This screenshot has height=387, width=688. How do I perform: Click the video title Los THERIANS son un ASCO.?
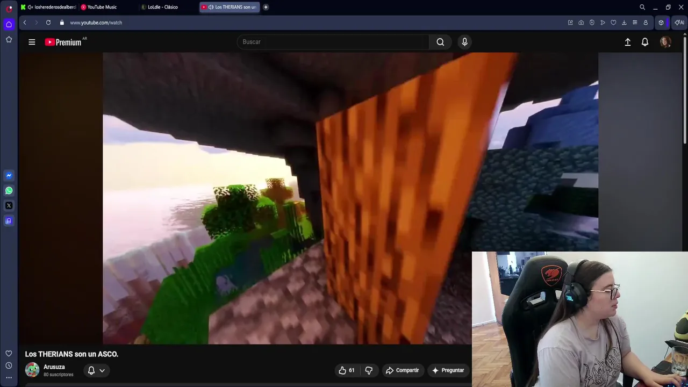coord(71,354)
